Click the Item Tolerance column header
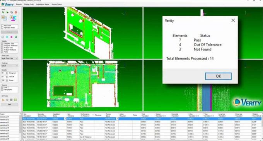 [73, 115]
